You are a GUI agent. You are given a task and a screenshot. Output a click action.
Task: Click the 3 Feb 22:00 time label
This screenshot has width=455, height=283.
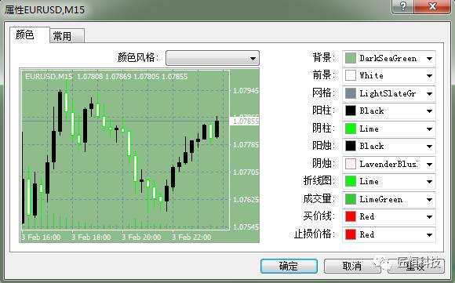[x=191, y=238]
